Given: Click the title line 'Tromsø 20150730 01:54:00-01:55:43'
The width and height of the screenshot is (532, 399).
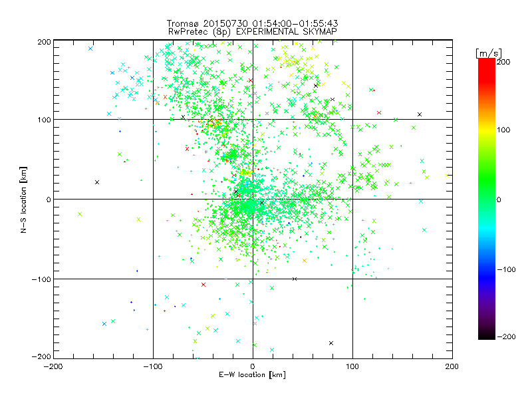Looking at the screenshot, I should point(252,23).
